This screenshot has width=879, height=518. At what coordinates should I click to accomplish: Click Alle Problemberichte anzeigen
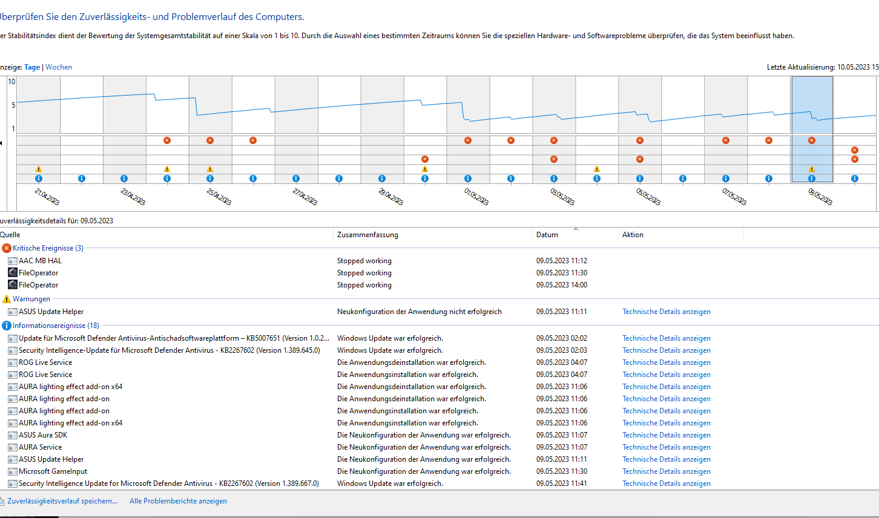pyautogui.click(x=178, y=501)
